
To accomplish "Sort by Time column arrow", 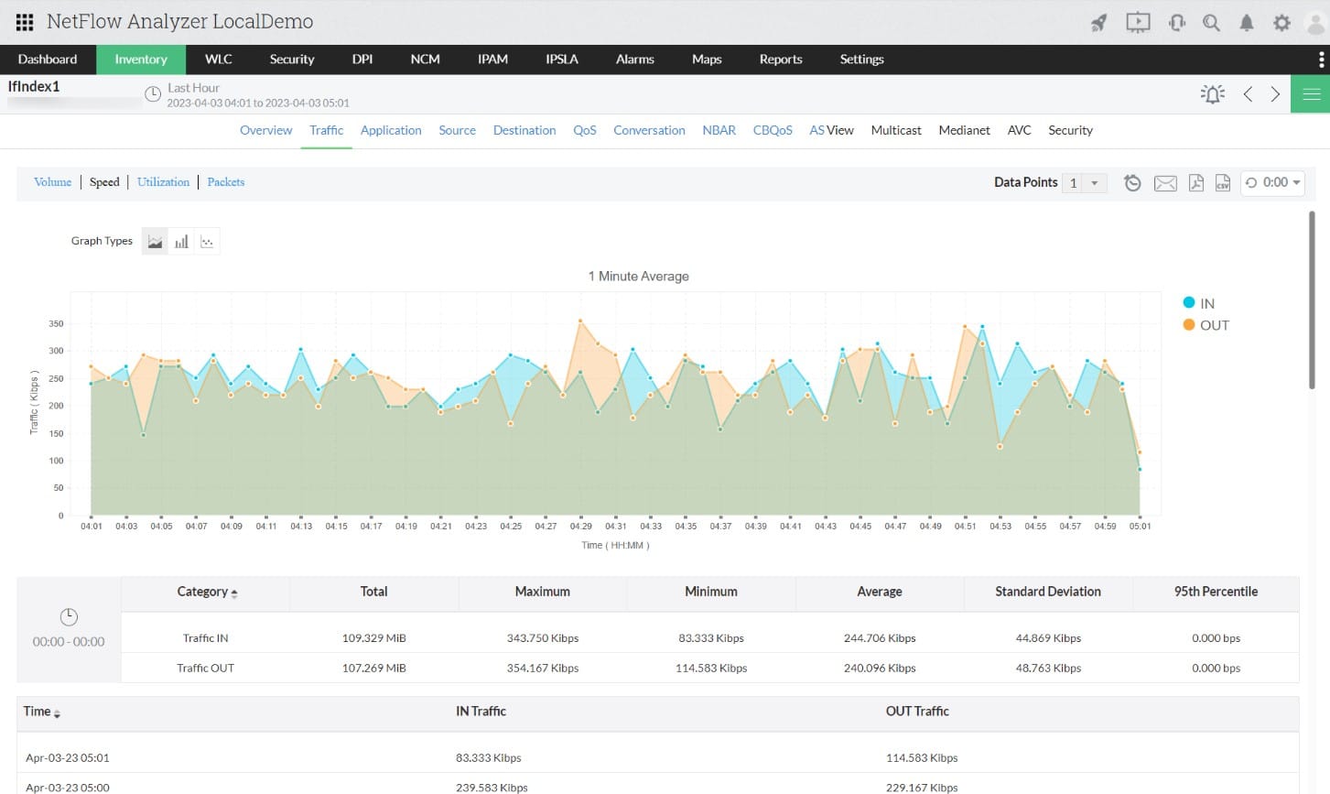I will click(x=57, y=712).
